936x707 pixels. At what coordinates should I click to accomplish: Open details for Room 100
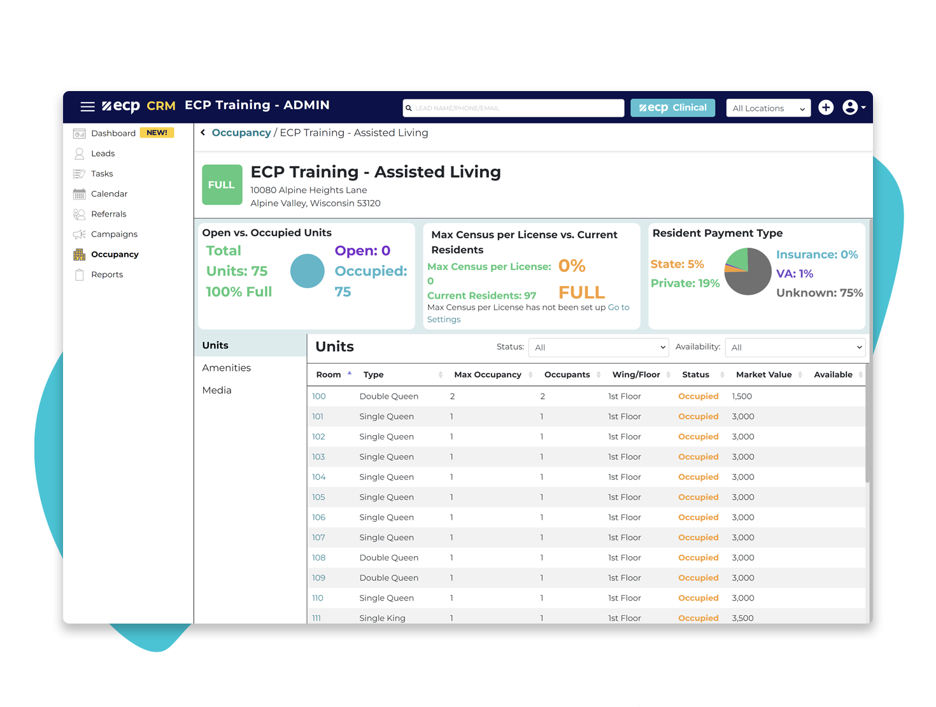[x=318, y=396]
